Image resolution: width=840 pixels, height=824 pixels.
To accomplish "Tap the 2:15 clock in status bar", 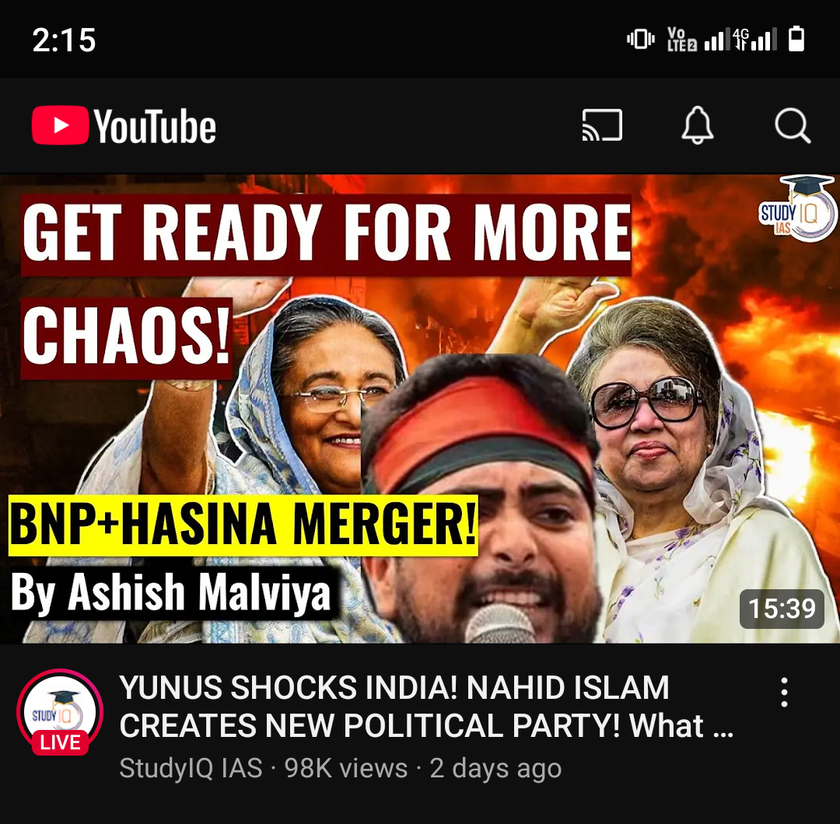I will (65, 40).
